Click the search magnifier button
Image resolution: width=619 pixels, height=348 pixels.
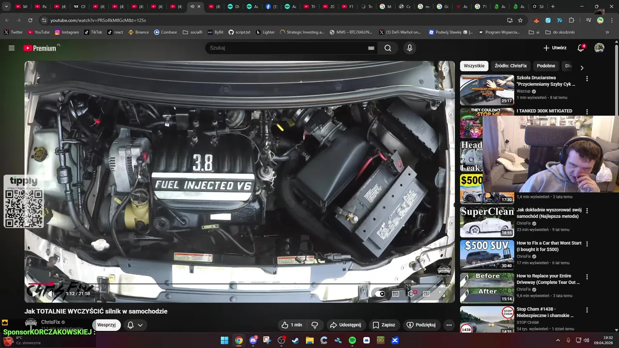[x=388, y=48]
